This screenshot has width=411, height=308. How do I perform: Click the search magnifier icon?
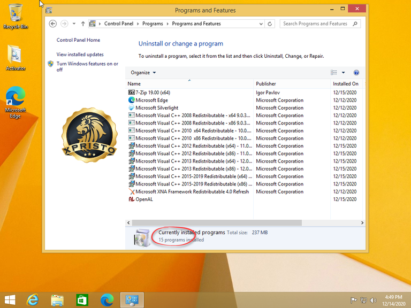click(355, 24)
